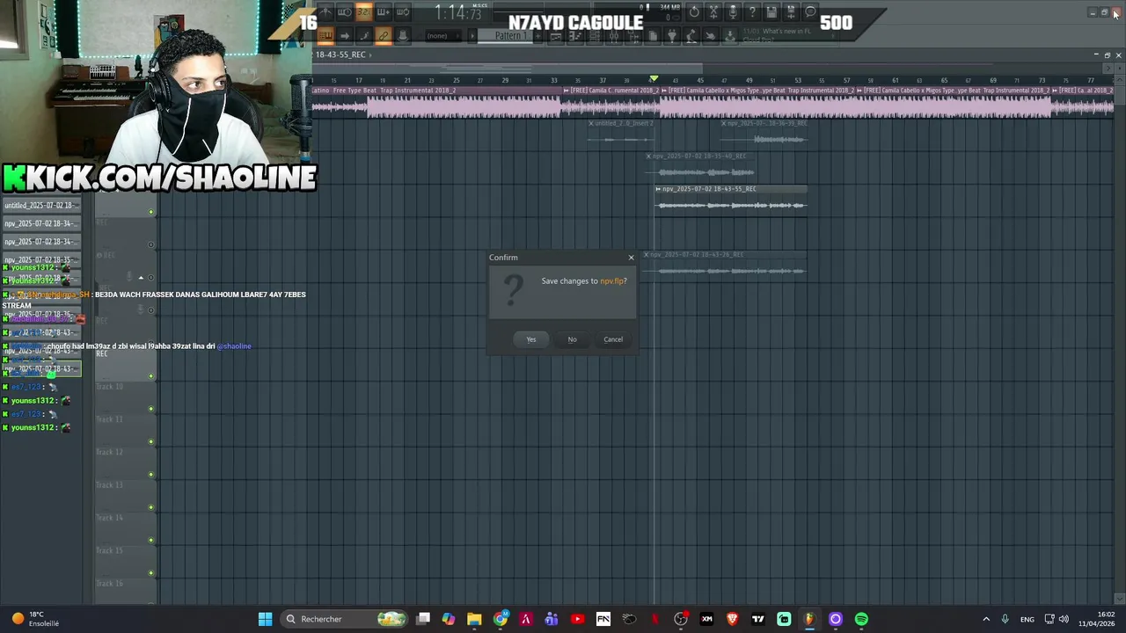1126x633 pixels.
Task: Select untitled_2025-07-02 18- in the picker list
Action: click(x=40, y=206)
